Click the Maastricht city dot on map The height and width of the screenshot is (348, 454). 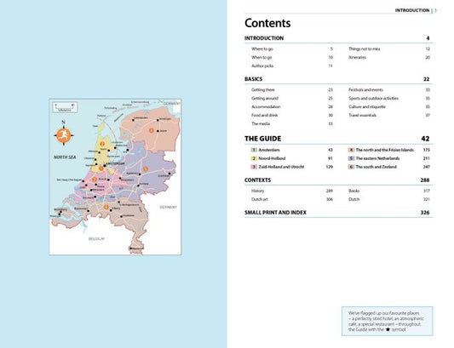coord(131,248)
